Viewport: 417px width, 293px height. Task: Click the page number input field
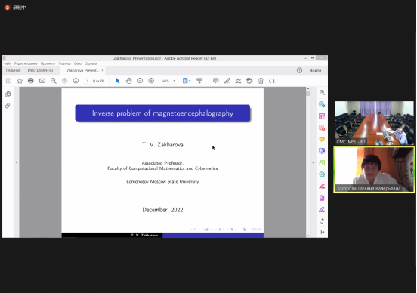(87, 81)
